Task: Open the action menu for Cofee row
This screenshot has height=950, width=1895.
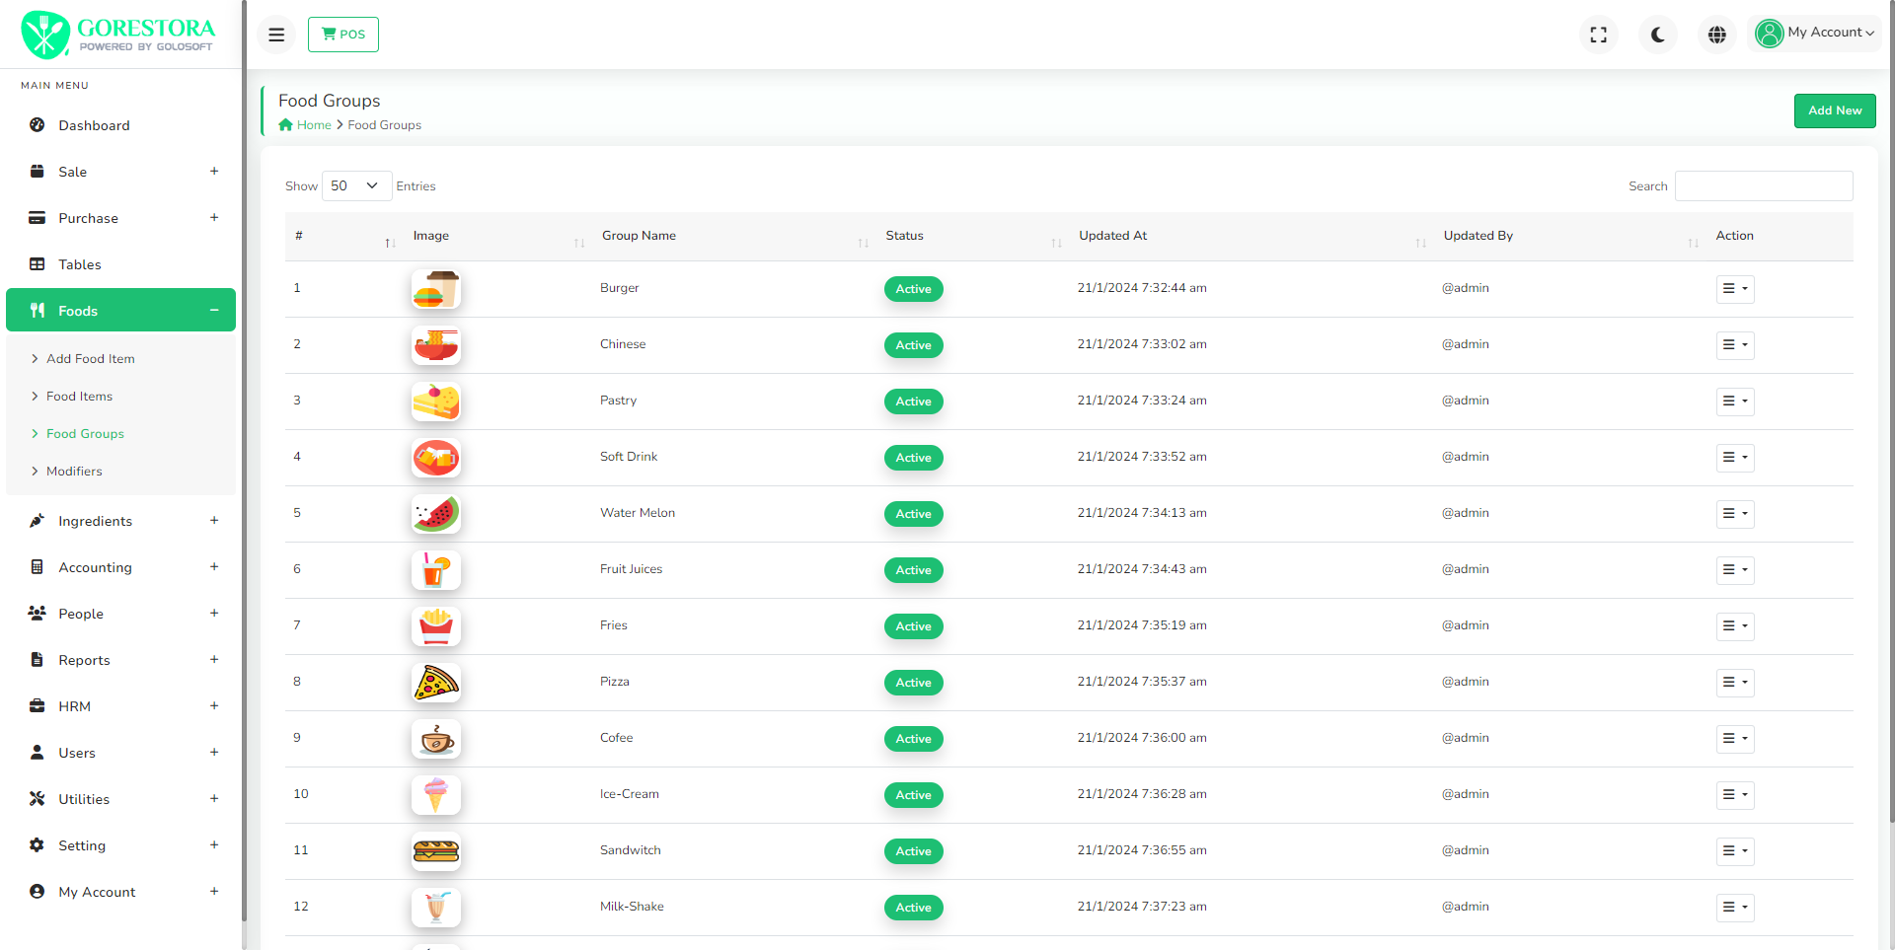Action: point(1735,739)
